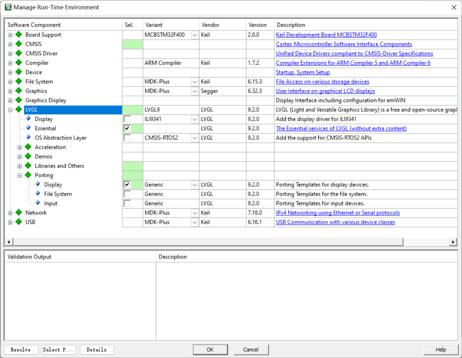The image size is (462, 358).
Task: Click the Resolve button
Action: coord(21,350)
